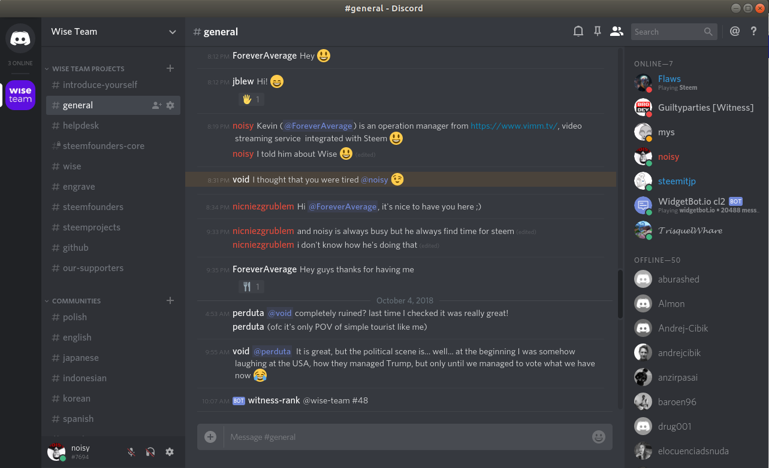Toggle the member list visibility
Viewport: 769px width, 468px height.
coord(616,32)
